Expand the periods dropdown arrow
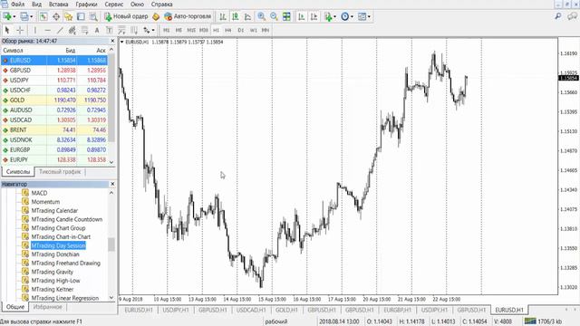580x326 pixels. 352,16
